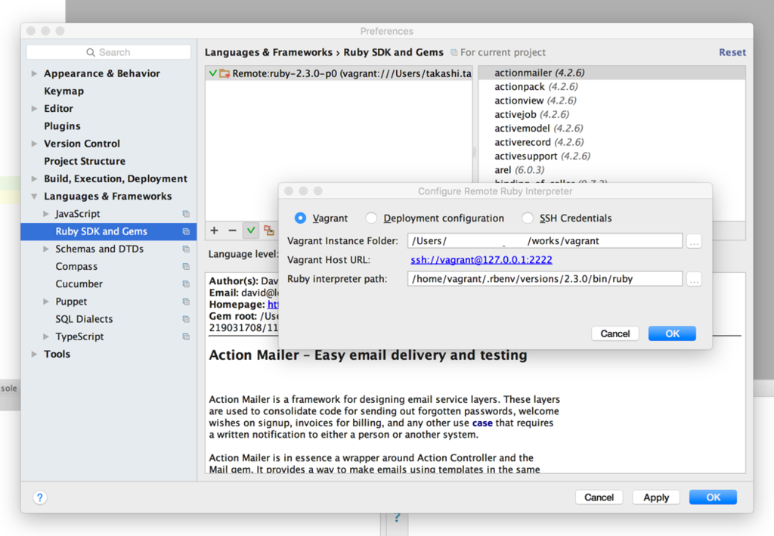Click project-level icon next to Puppet
The width and height of the screenshot is (774, 536).
click(x=186, y=302)
